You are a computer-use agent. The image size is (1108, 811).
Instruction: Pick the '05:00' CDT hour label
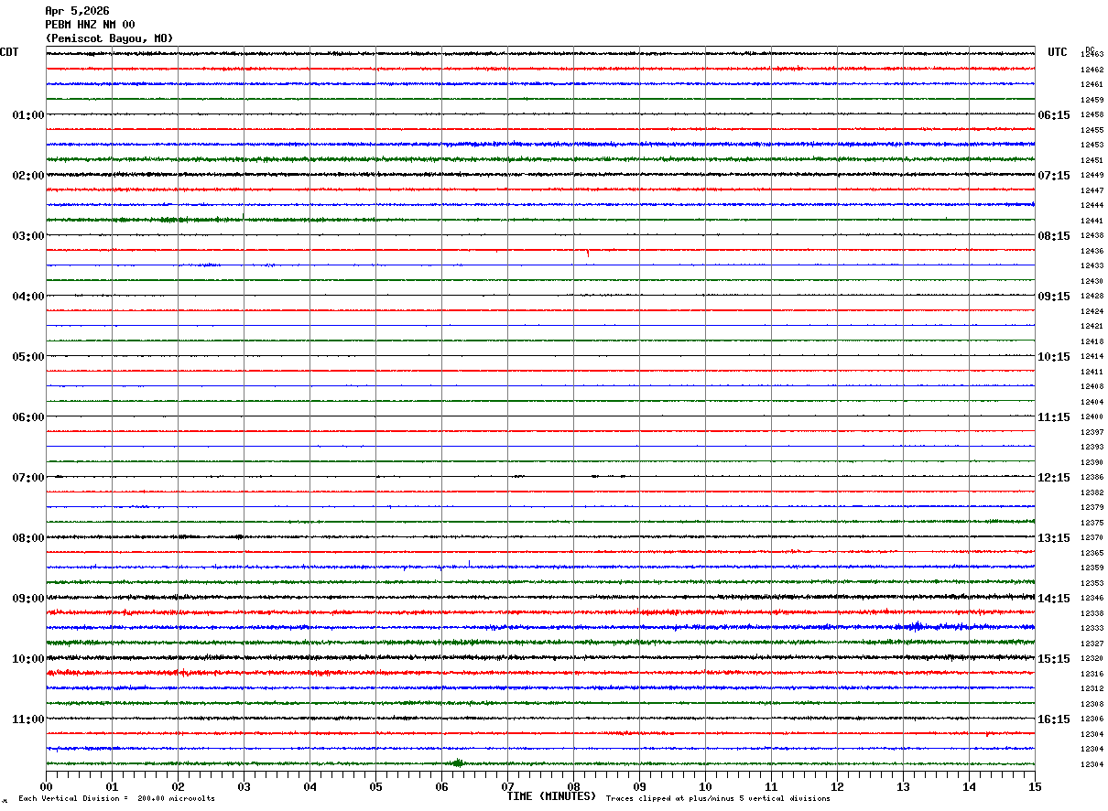pyautogui.click(x=28, y=357)
